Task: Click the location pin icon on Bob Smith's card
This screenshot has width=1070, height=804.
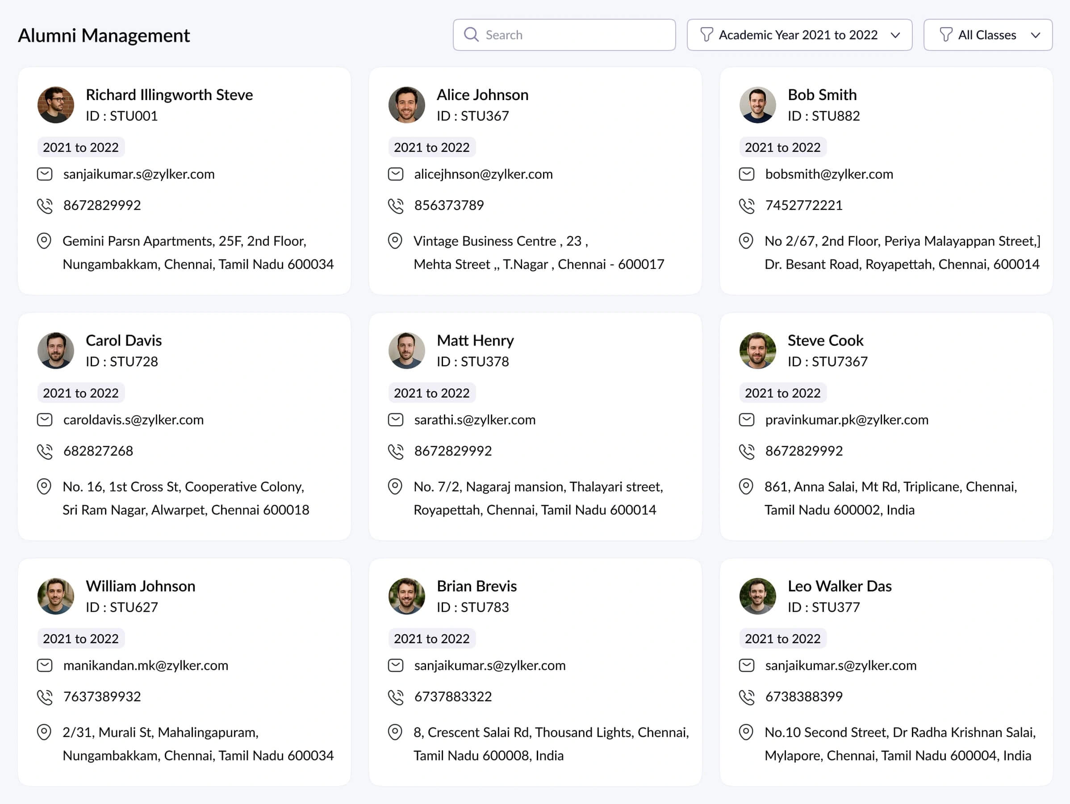Action: point(746,241)
